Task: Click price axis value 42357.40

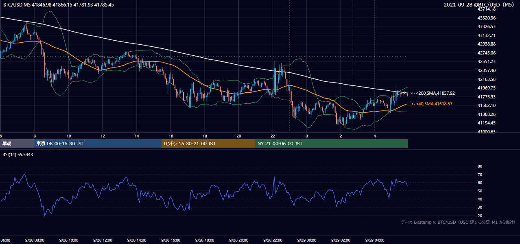Action: (x=486, y=70)
